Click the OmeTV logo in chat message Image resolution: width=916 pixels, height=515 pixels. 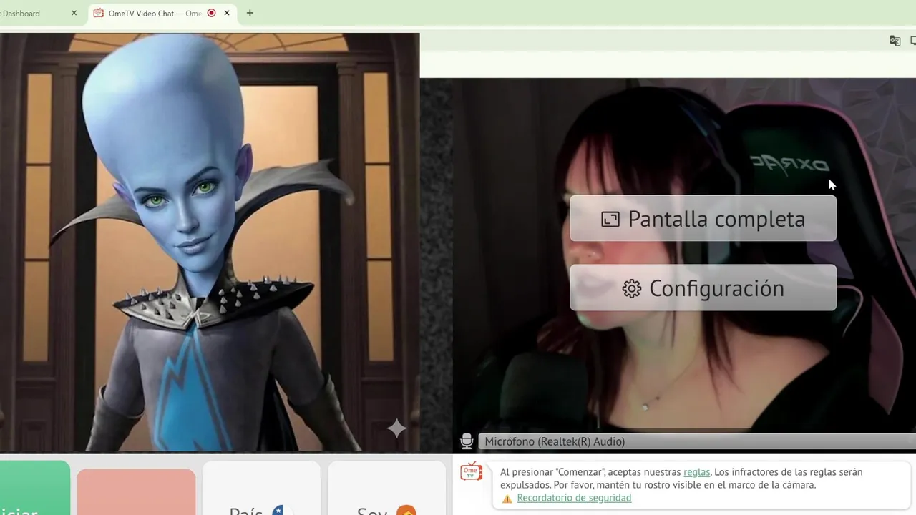click(471, 471)
